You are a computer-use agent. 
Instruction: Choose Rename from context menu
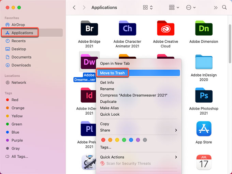[x=139, y=89]
